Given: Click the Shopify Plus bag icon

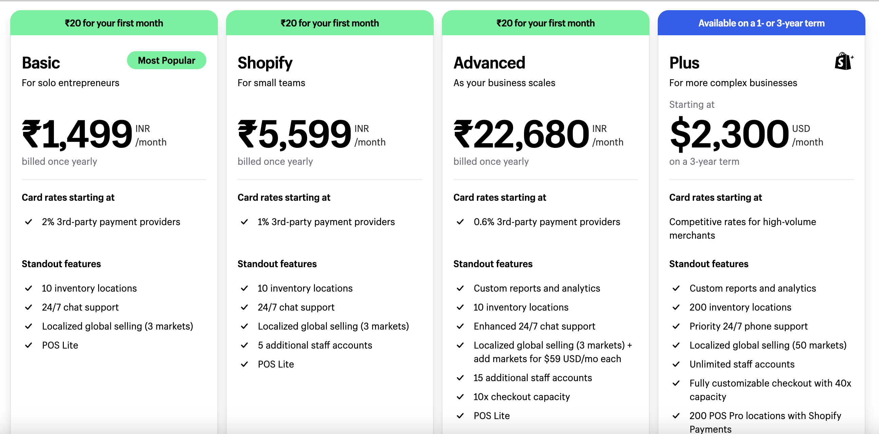Looking at the screenshot, I should [843, 61].
